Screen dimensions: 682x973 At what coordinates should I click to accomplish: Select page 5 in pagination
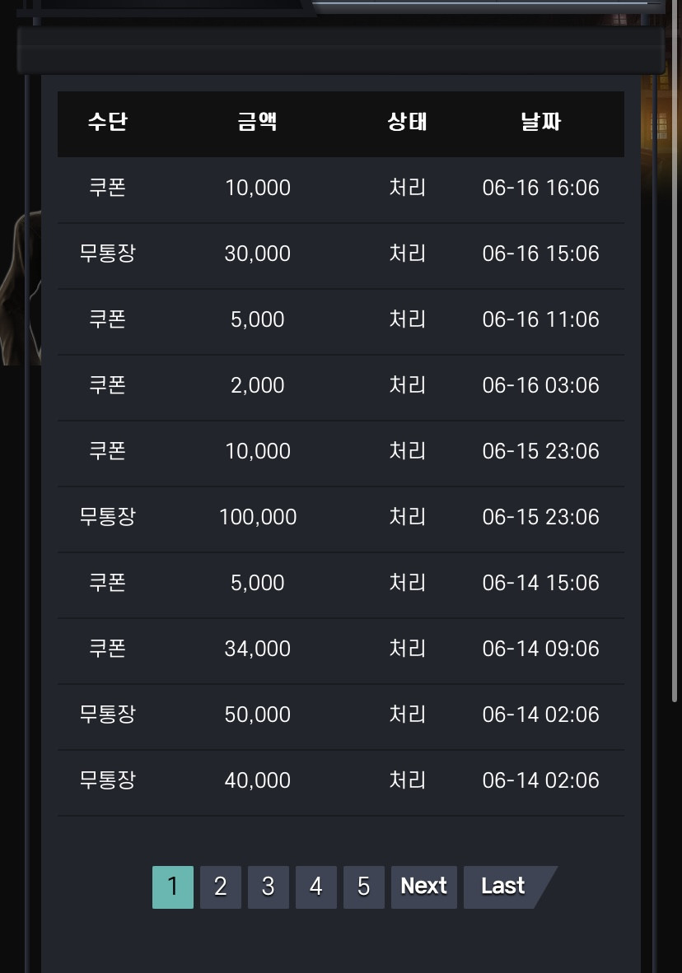click(364, 887)
